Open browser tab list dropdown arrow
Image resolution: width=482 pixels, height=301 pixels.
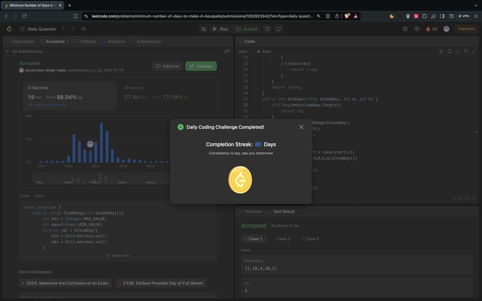pos(477,5)
